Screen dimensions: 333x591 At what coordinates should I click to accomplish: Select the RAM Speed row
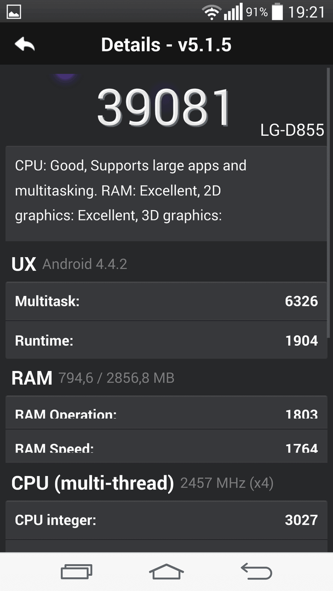(166, 447)
